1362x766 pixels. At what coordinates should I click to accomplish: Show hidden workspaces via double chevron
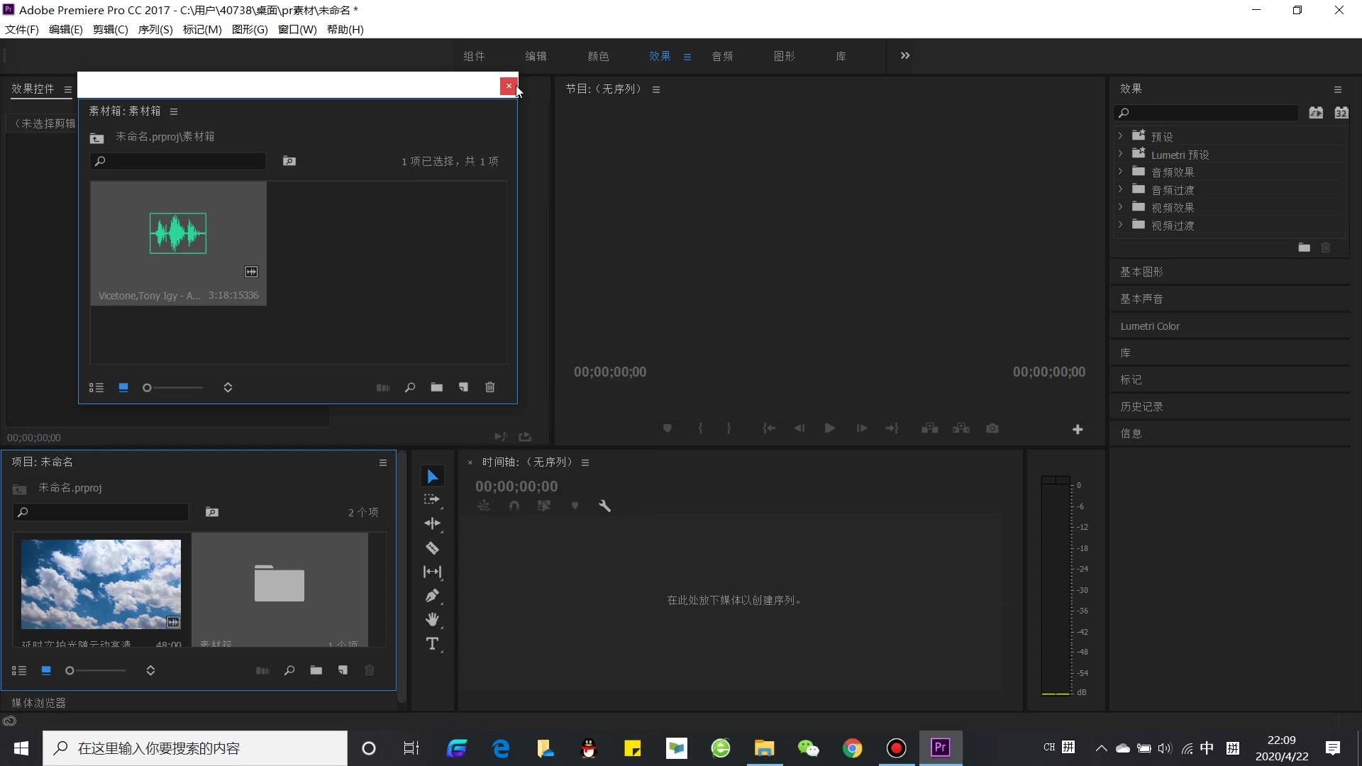tap(905, 56)
